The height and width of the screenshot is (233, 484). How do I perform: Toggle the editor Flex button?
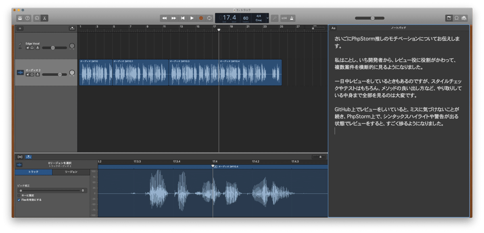pyautogui.click(x=20, y=156)
